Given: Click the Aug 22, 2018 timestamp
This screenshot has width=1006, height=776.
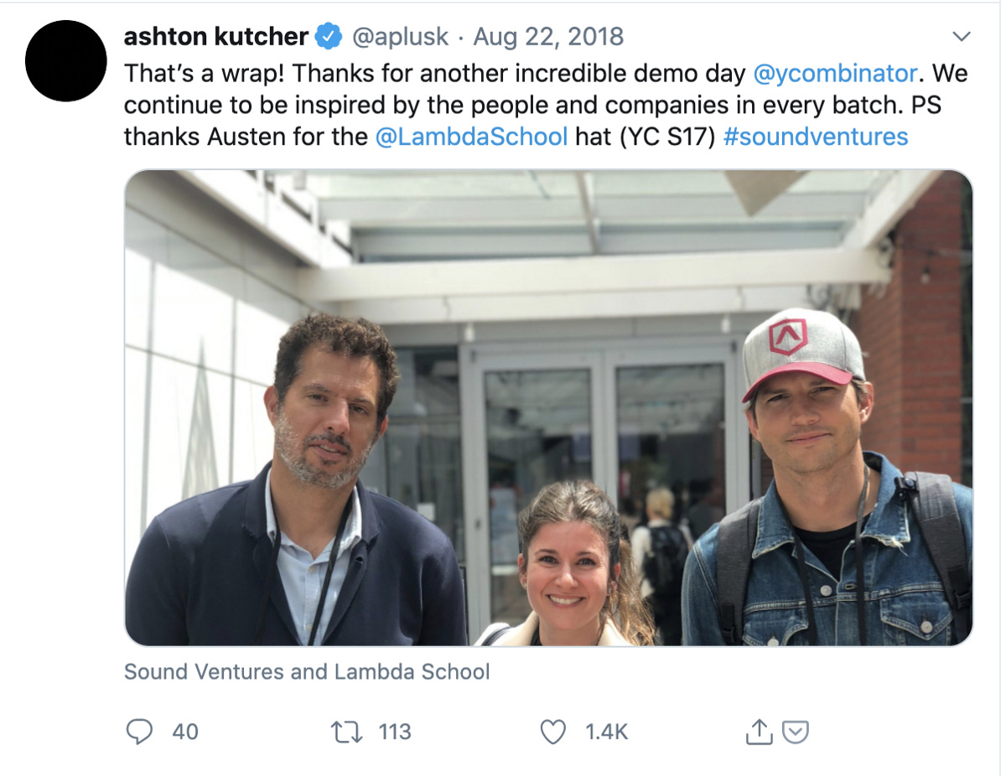Looking at the screenshot, I should pos(549,37).
